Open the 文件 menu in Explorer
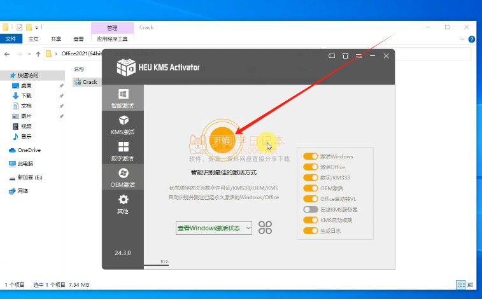482x299 pixels. (11, 39)
